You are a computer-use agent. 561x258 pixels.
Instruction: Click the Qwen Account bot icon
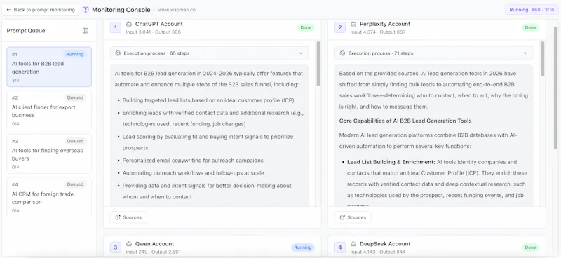[129, 244]
